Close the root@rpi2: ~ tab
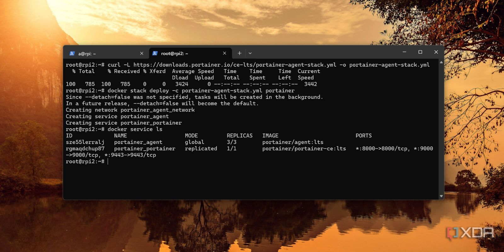Viewport: 504px width, 252px height. tap(225, 53)
